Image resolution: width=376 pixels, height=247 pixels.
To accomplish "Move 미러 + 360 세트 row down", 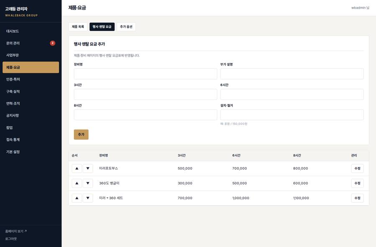I will (88, 198).
